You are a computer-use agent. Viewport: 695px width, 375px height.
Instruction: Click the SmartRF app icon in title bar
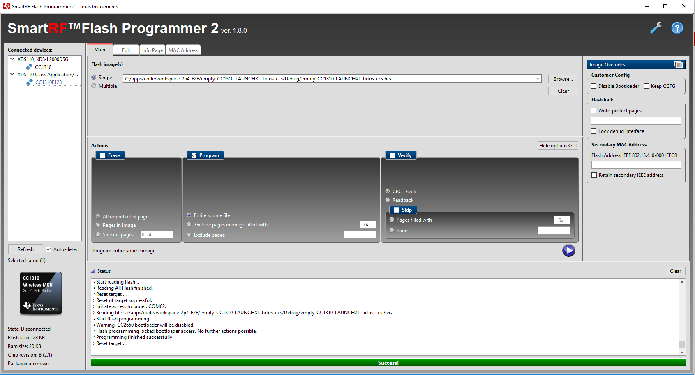point(7,6)
